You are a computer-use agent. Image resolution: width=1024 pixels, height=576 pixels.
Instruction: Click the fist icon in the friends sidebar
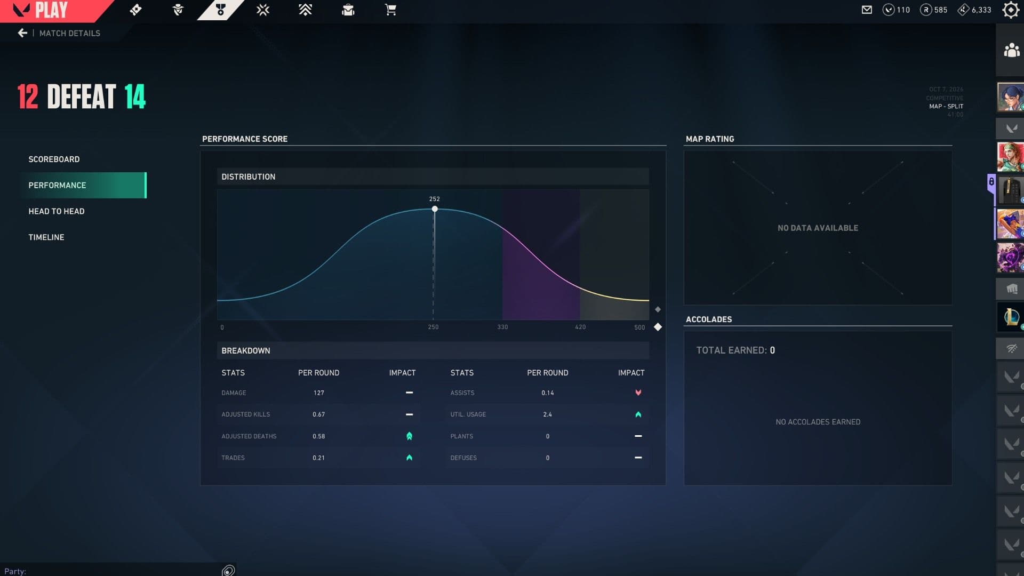pyautogui.click(x=1012, y=289)
